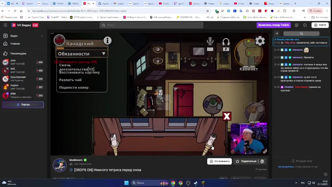Open История чата
The height and width of the screenshot is (187, 332).
click(x=301, y=161)
